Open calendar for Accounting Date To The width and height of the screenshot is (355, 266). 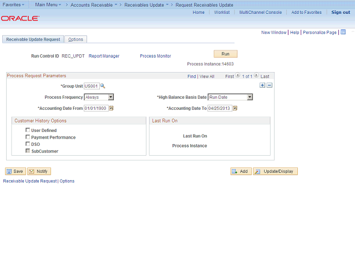point(235,109)
